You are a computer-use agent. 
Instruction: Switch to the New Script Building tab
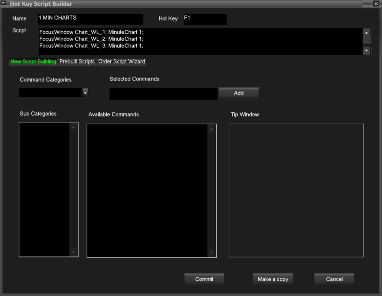[x=33, y=61]
